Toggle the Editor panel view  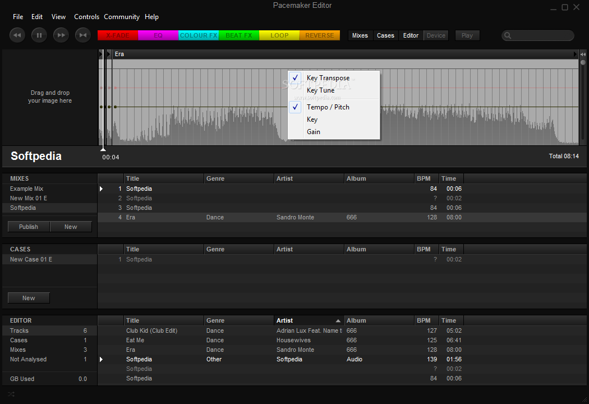point(411,35)
